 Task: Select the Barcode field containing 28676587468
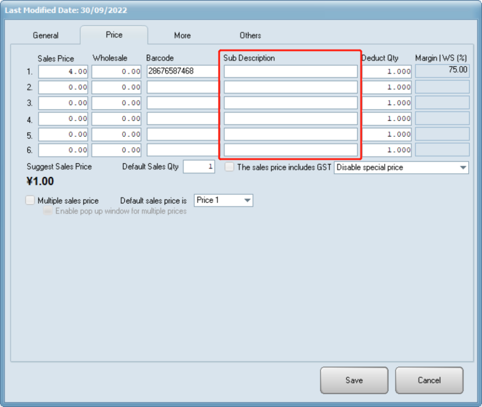(x=183, y=72)
